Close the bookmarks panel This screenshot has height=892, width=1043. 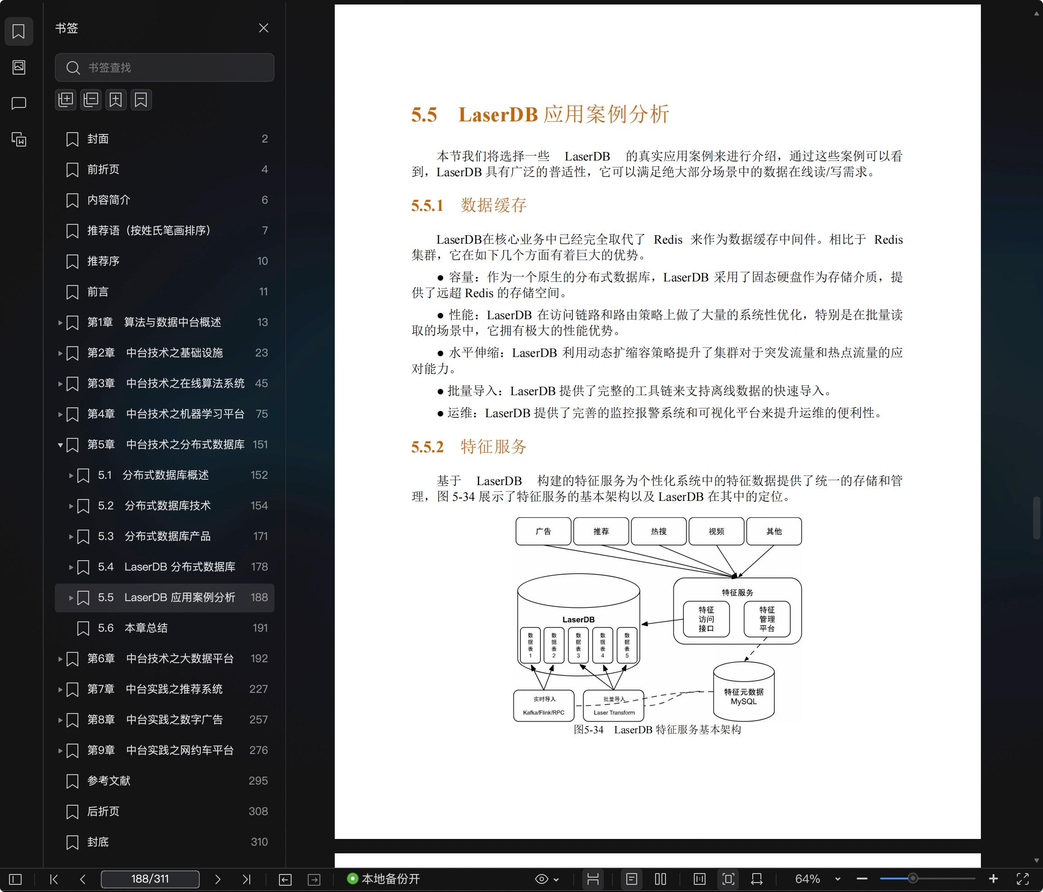click(263, 28)
